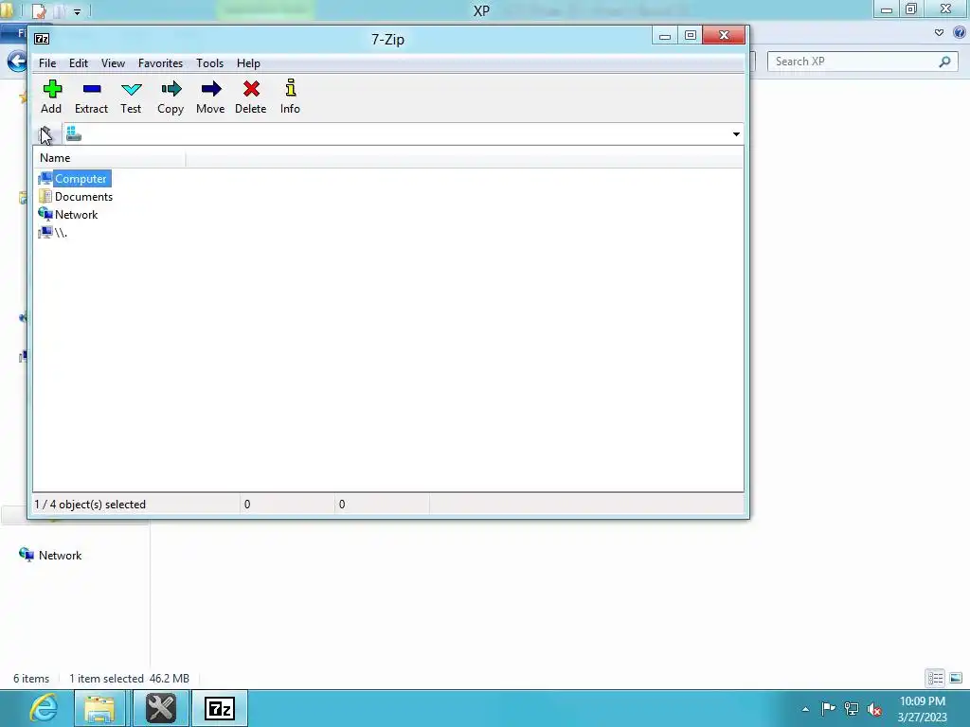The width and height of the screenshot is (970, 727).
Task: Click the search magnifier icon in Explorer
Action: click(x=944, y=62)
